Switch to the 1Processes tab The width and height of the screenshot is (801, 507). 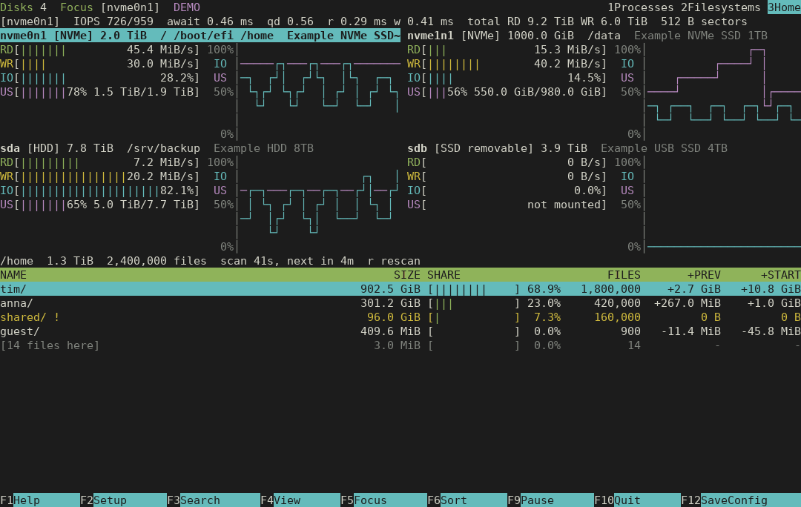(x=641, y=7)
